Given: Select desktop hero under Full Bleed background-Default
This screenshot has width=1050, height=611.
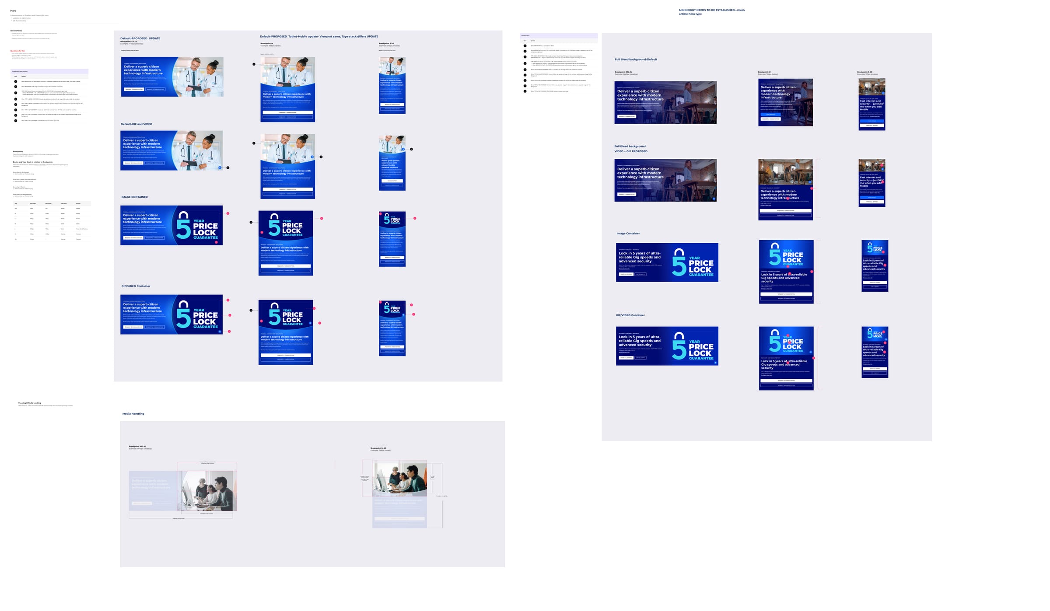Looking at the screenshot, I should 665,102.
